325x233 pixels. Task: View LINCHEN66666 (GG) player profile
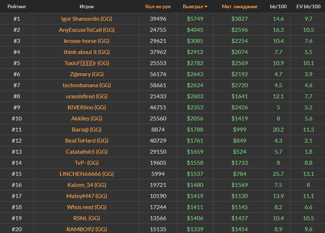tap(87, 174)
